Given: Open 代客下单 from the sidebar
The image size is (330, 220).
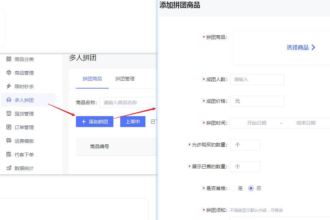Looking at the screenshot, I should pyautogui.click(x=9, y=154).
